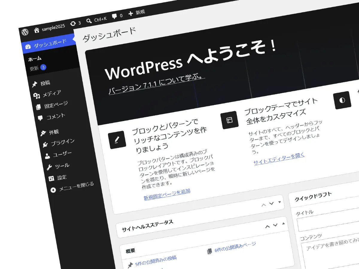Open the comments bubble icon showing 0
Screen dimensions: 359x269
114,17
